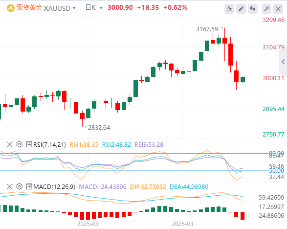Click the low marker label 2832.64
This screenshot has width=287, height=229.
click(99, 128)
